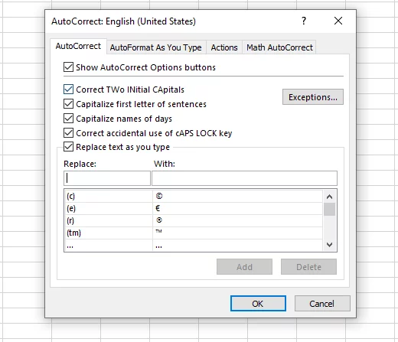The width and height of the screenshot is (398, 342).
Task: Focus the Replace text field
Action: pos(107,178)
